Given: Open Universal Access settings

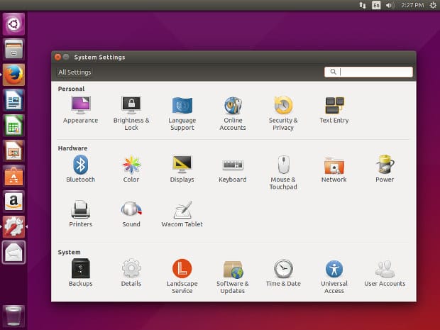Looking at the screenshot, I should coord(334,276).
